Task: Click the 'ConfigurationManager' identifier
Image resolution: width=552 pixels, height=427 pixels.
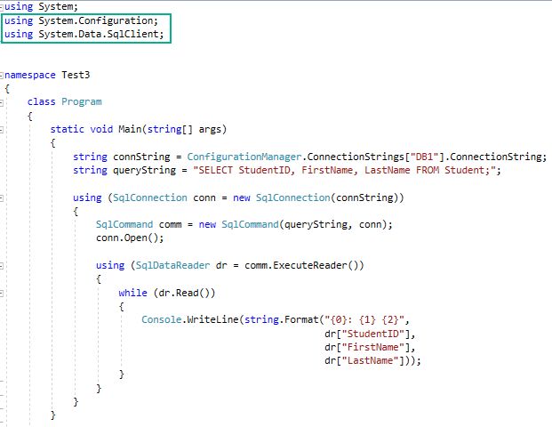Action: click(244, 157)
